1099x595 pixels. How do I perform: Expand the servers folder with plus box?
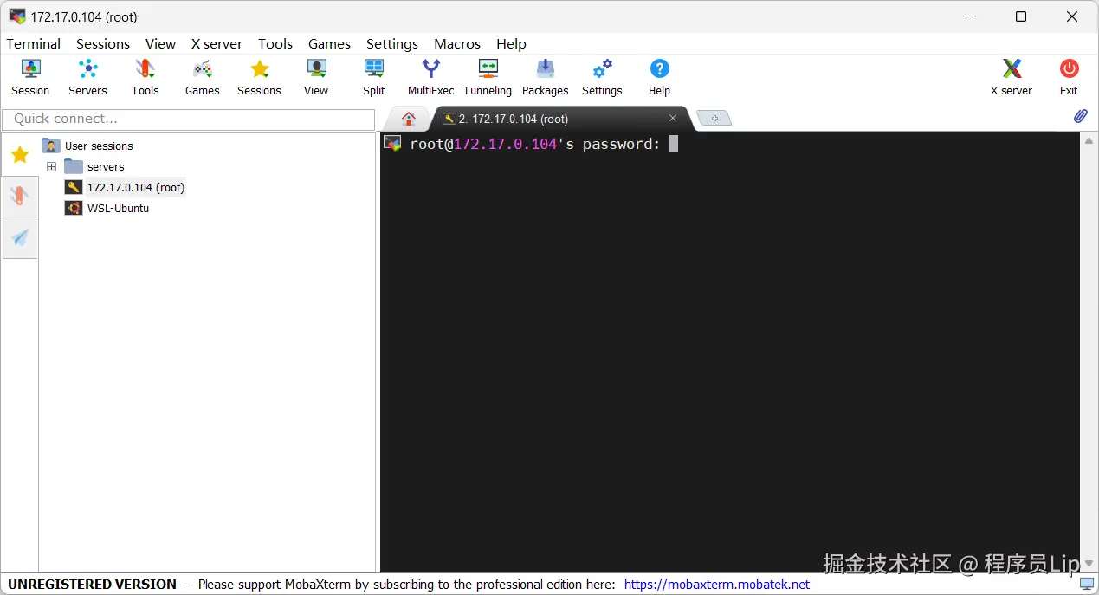(52, 166)
